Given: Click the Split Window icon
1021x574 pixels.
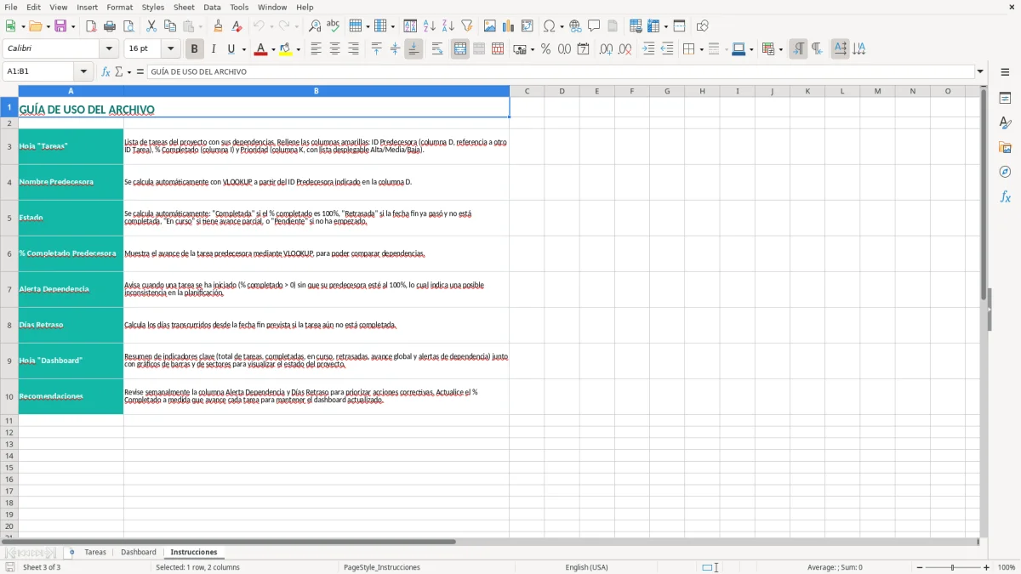Looking at the screenshot, I should coord(679,26).
